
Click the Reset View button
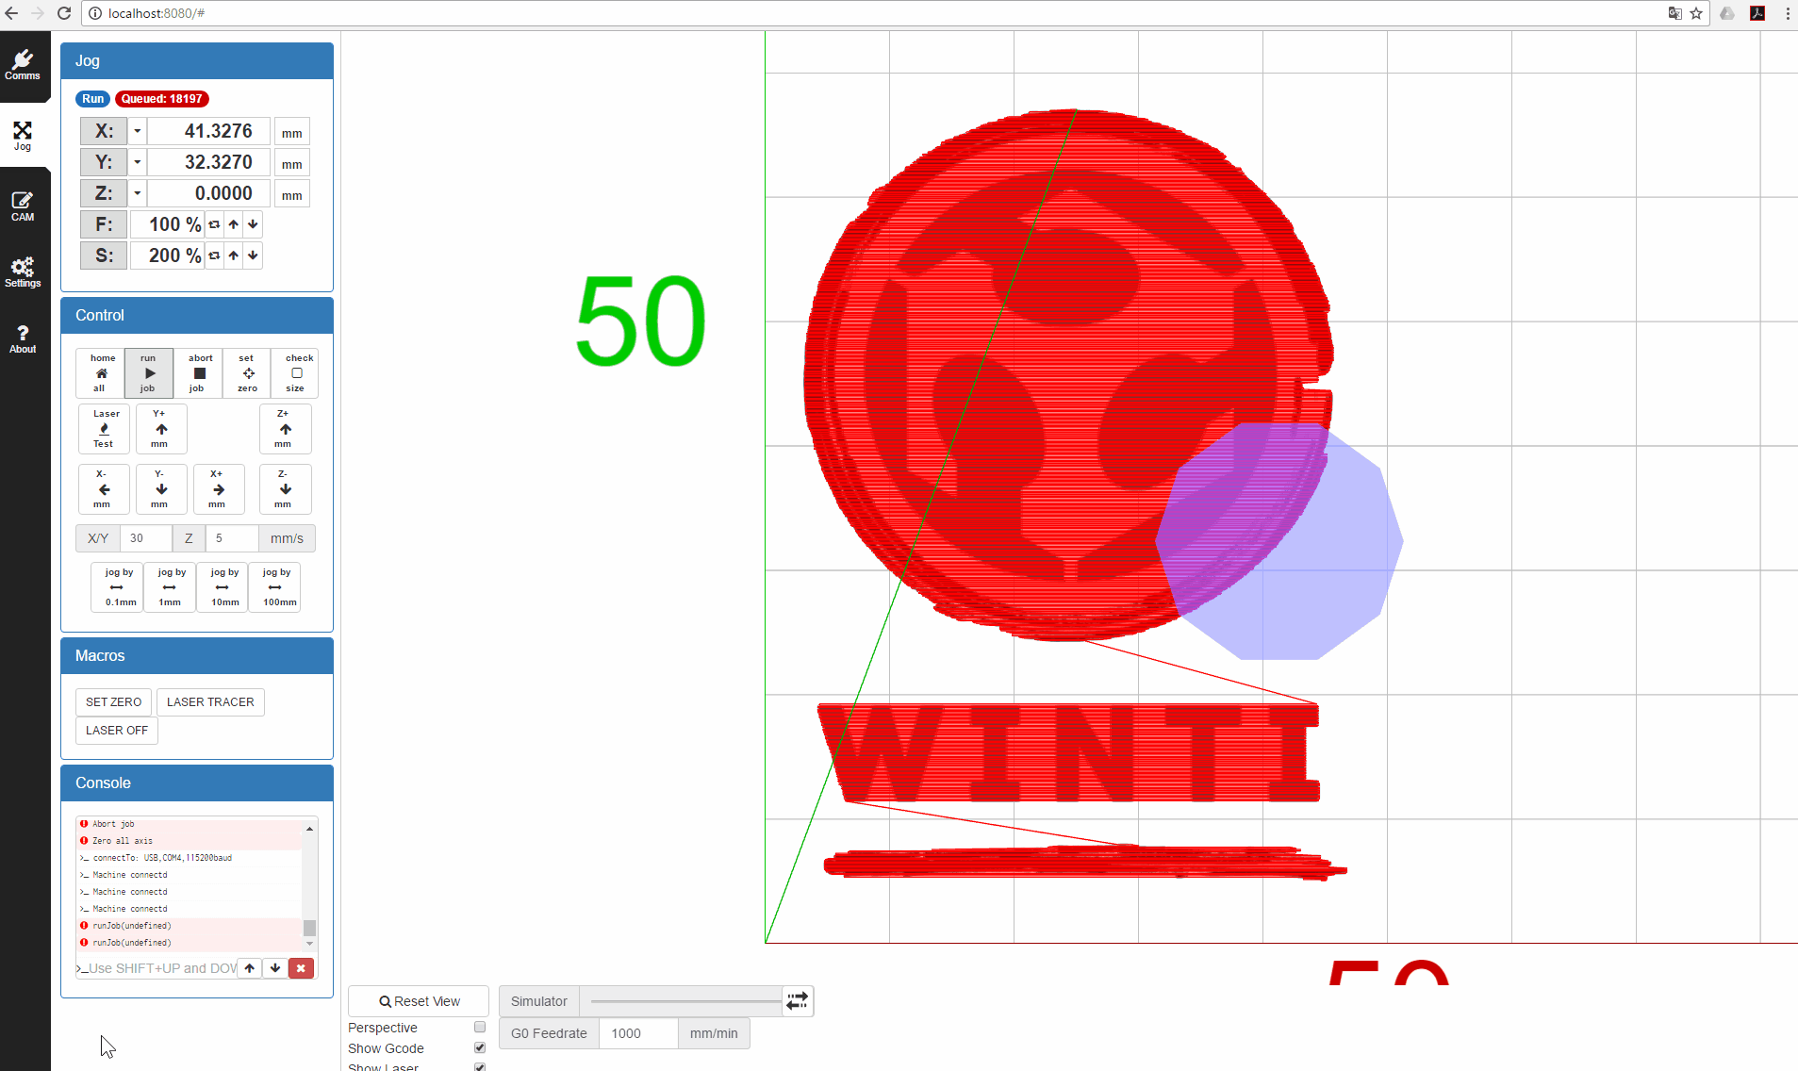click(x=419, y=1001)
